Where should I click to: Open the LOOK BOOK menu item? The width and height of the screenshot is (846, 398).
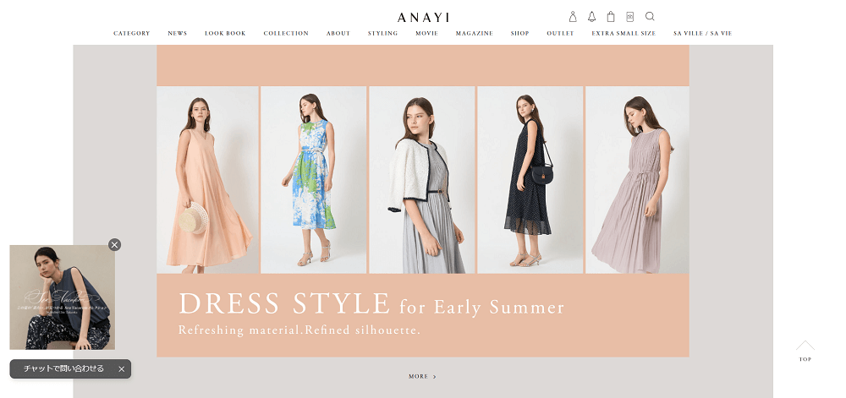225,34
